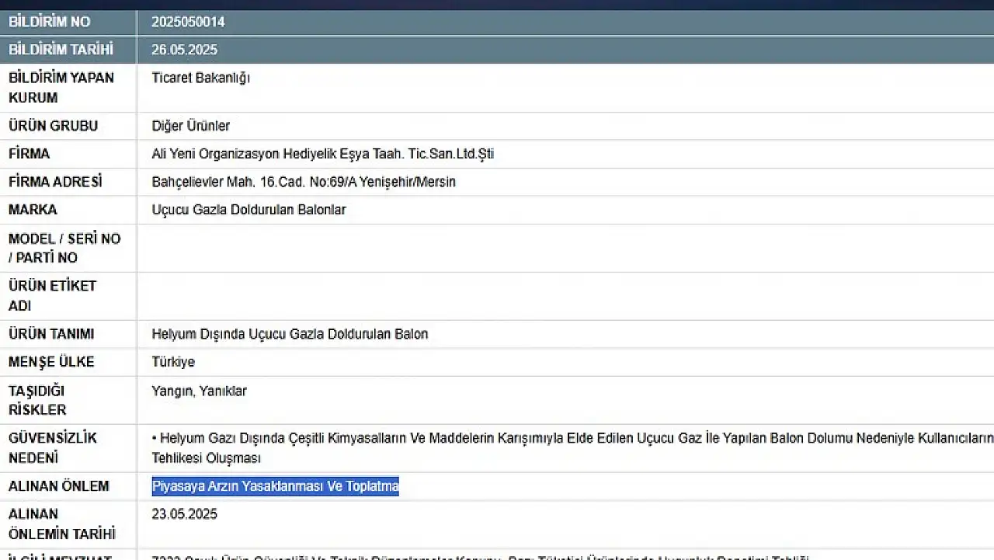Viewport: 994px width, 560px height.
Task: Click the Diğer Ürünler product group value
Action: pyautogui.click(x=191, y=126)
